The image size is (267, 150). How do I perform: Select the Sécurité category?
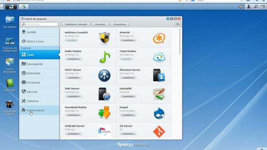tap(40, 92)
